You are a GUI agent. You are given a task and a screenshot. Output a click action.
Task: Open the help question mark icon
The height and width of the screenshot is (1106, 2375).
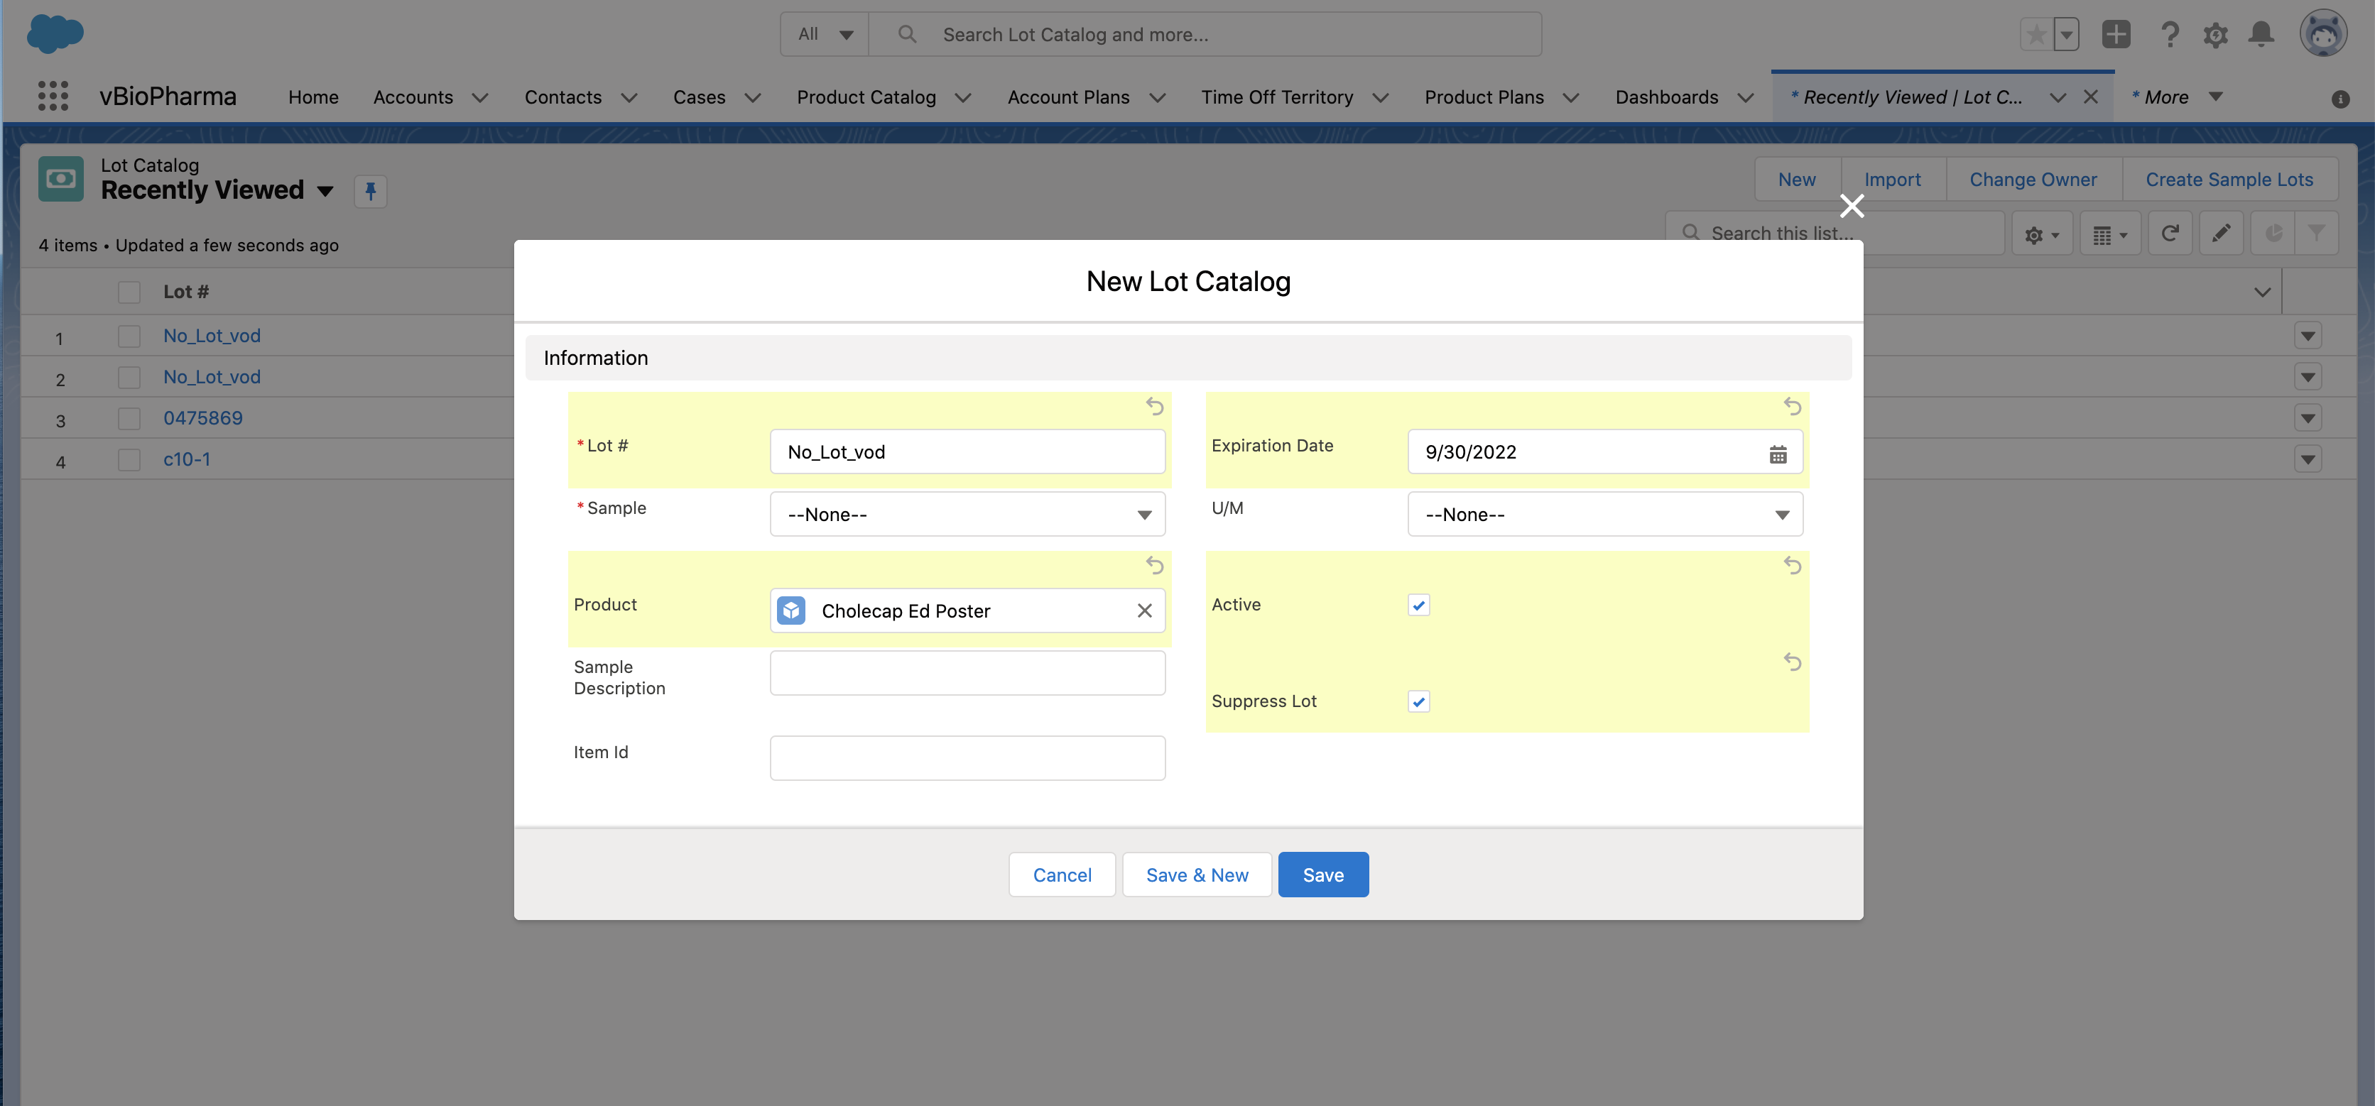[x=2170, y=35]
